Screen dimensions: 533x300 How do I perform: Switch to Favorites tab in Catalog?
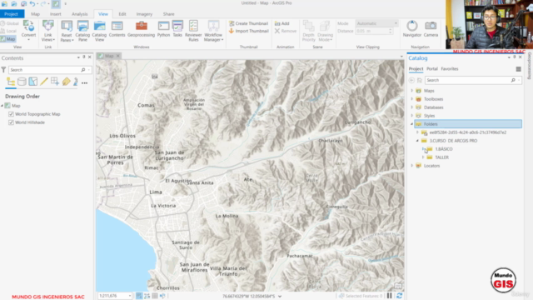(450, 68)
